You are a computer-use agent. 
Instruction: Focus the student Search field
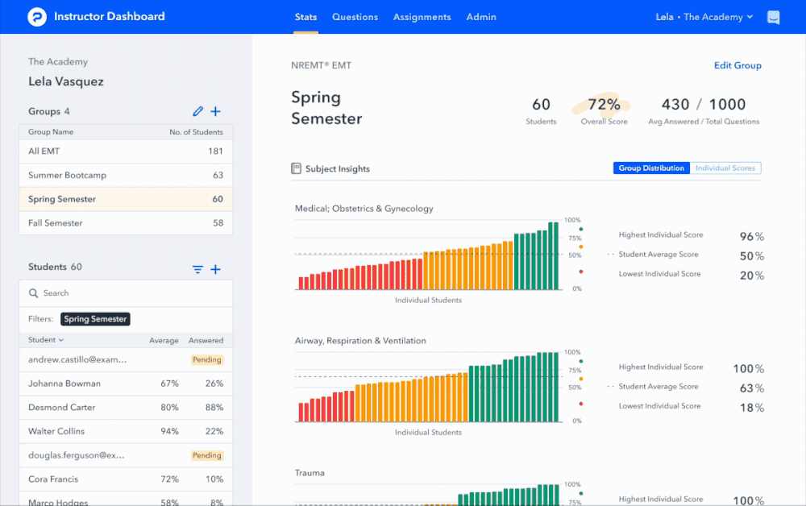(x=126, y=293)
